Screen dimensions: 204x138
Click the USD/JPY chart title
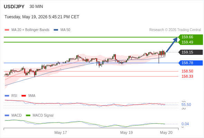point(14,7)
